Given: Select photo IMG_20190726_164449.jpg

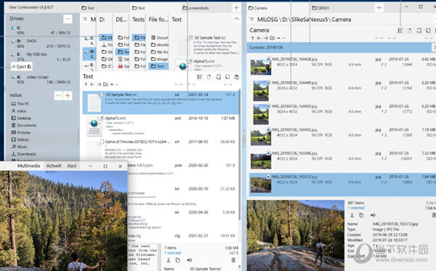Looking at the screenshot, I should point(342,90).
